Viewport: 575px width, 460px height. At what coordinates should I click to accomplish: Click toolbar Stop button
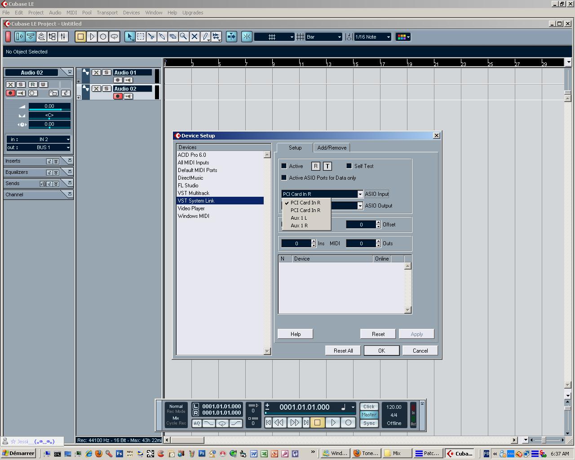[x=81, y=37]
